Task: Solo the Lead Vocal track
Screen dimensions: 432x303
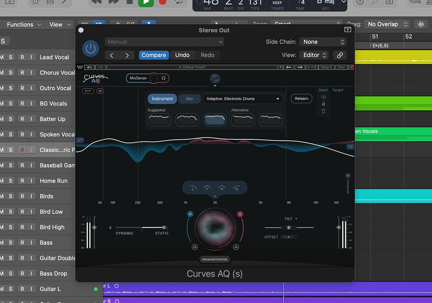Action: pyautogui.click(x=10, y=57)
